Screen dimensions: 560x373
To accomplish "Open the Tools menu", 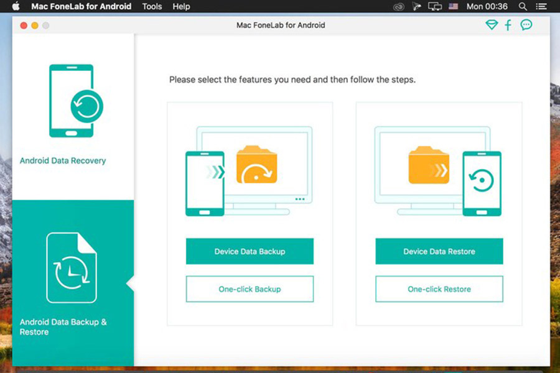I will [x=152, y=6].
